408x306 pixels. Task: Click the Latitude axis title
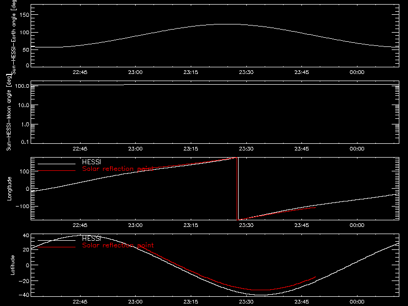click(x=12, y=265)
